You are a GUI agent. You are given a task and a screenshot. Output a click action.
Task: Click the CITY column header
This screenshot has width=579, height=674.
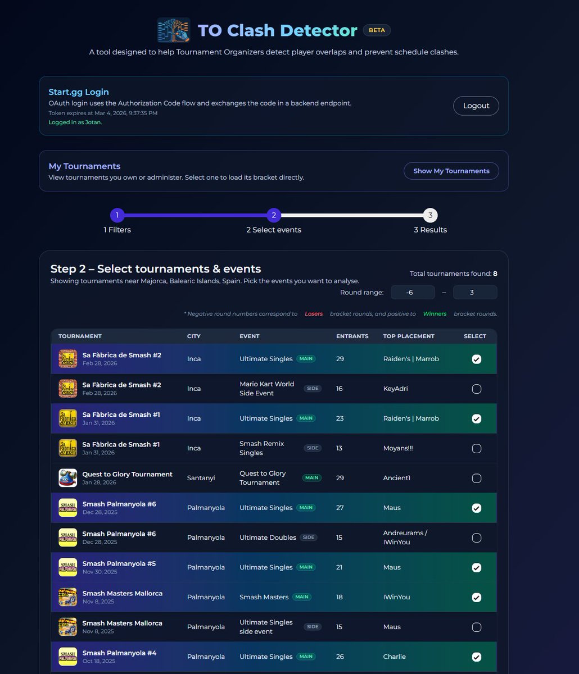click(x=194, y=336)
